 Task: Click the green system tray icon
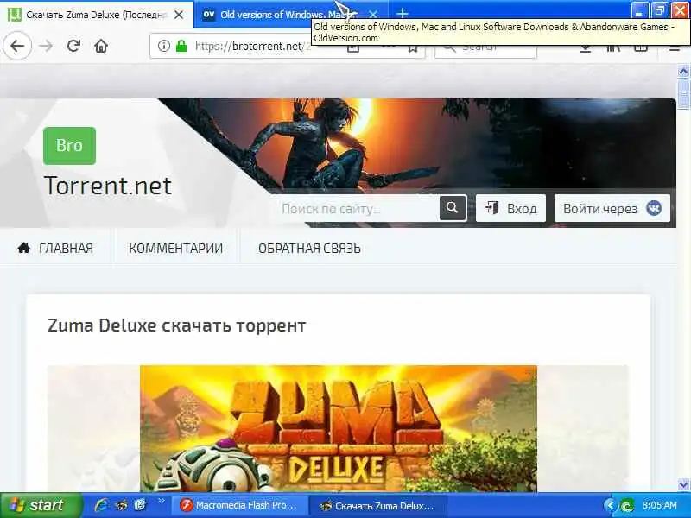click(628, 505)
